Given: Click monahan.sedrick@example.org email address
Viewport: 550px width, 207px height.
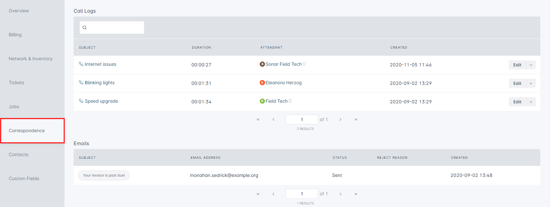Looking at the screenshot, I should coord(224,175).
